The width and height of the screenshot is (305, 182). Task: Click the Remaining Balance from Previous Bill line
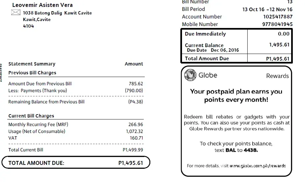pos(46,102)
